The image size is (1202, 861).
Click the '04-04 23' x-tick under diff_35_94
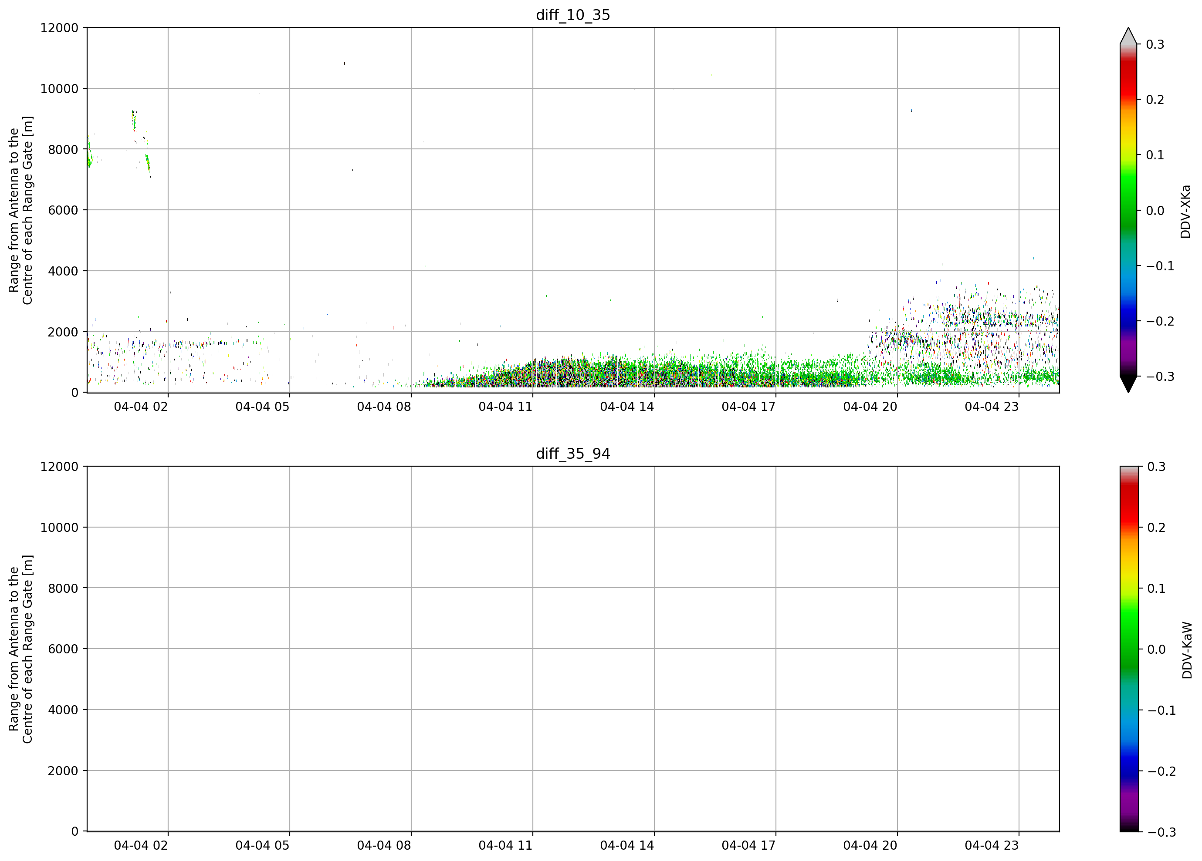click(x=992, y=846)
